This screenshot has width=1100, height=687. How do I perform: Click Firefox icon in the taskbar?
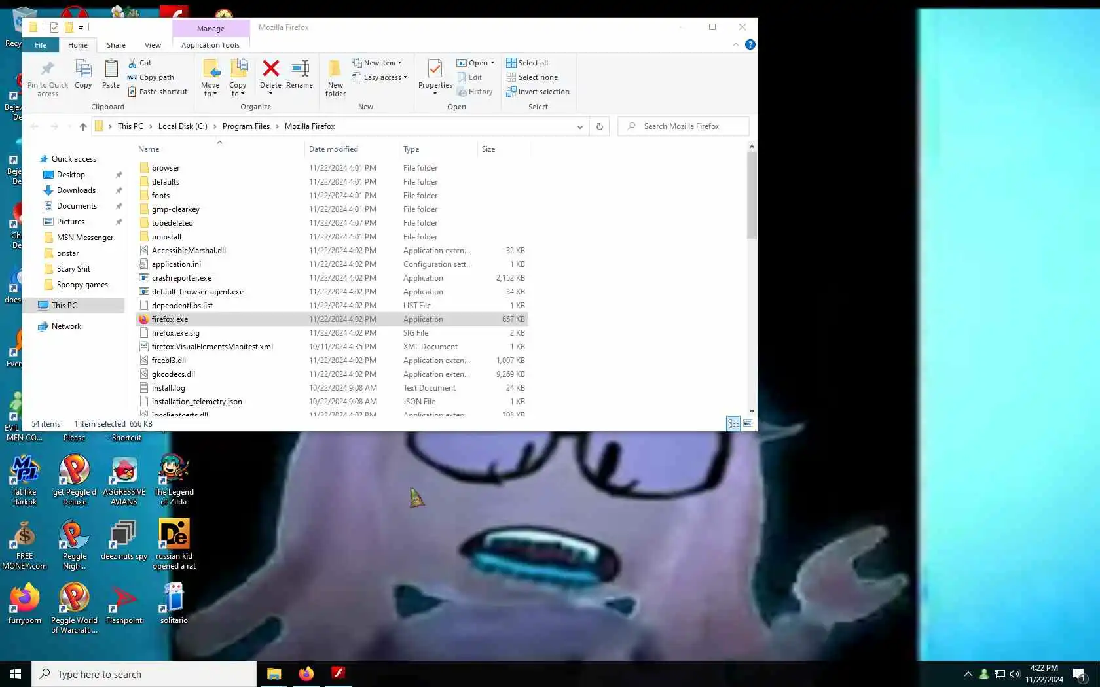[x=306, y=674]
